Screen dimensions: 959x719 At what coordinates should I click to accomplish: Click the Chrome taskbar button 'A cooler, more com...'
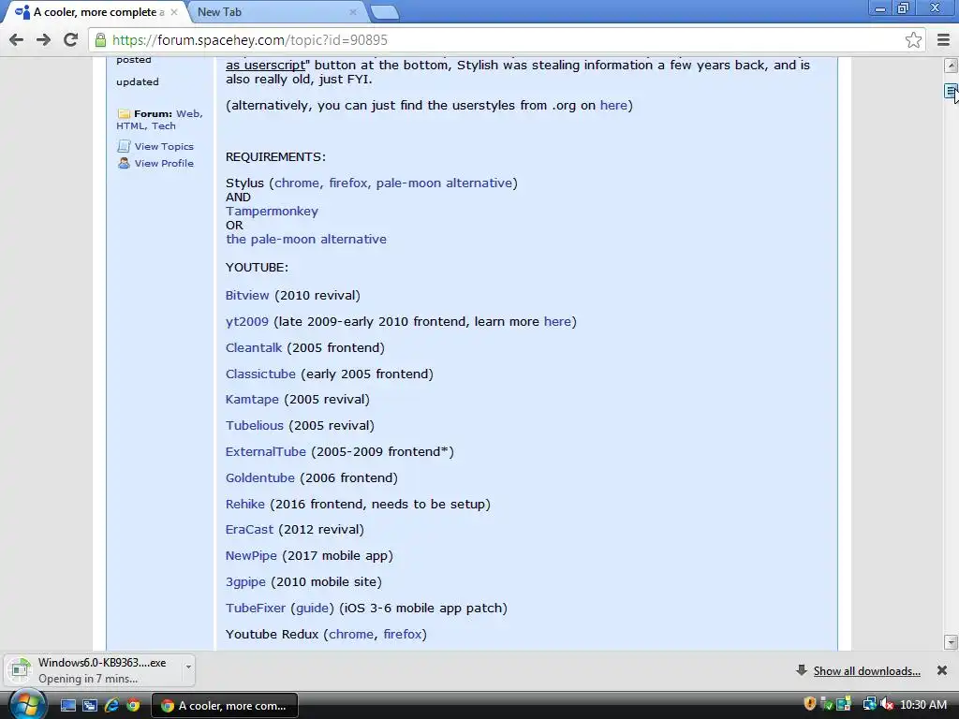[225, 706]
